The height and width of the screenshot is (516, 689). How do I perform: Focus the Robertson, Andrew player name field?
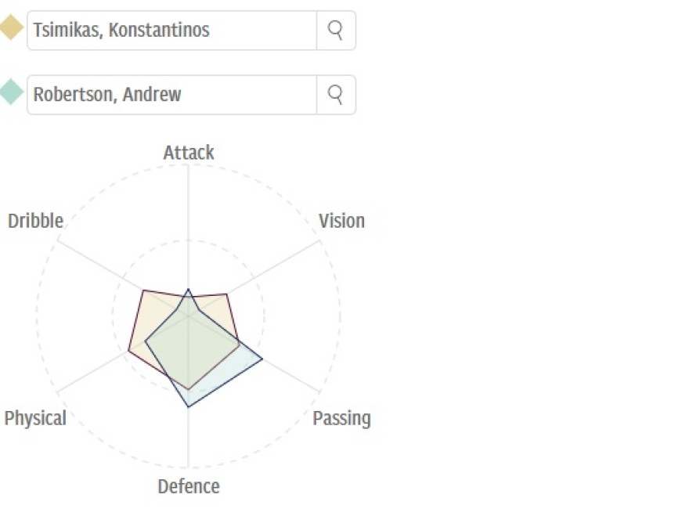[172, 95]
